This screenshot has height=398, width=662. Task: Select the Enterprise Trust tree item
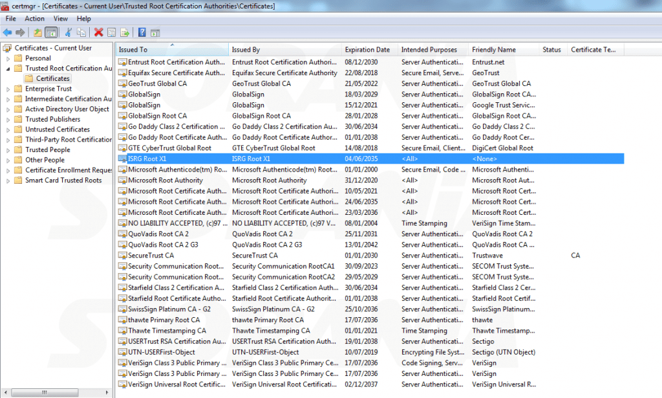click(x=48, y=89)
